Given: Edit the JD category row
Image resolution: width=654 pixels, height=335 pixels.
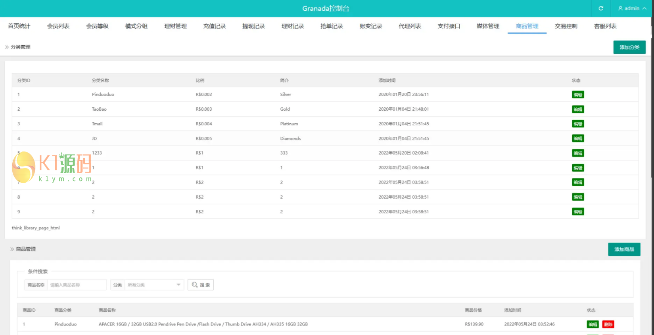Looking at the screenshot, I should pyautogui.click(x=578, y=139).
